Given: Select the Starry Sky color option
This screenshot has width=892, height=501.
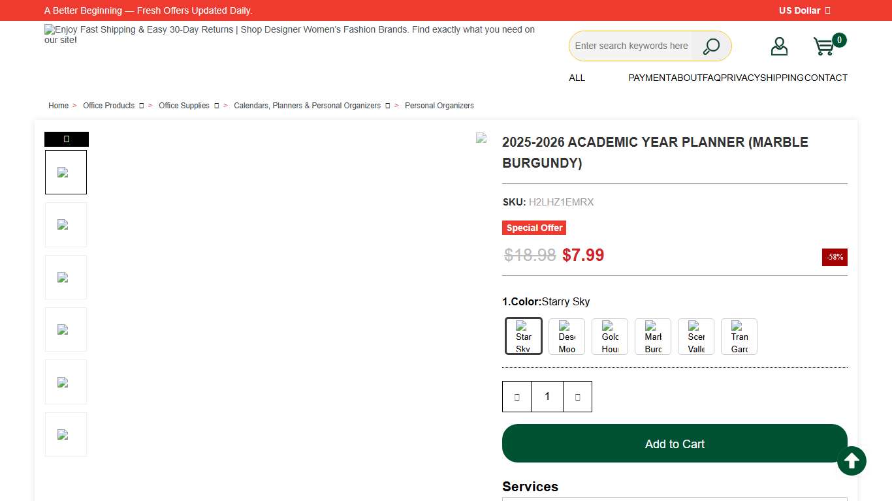Looking at the screenshot, I should [x=524, y=337].
